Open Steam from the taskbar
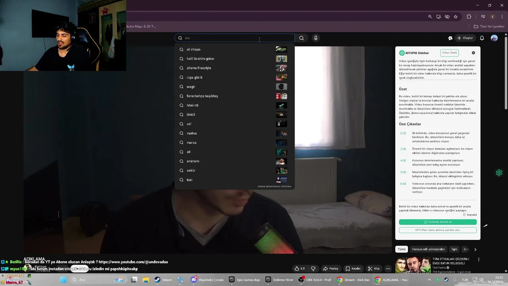The height and width of the screenshot is (286, 508). pos(163,280)
